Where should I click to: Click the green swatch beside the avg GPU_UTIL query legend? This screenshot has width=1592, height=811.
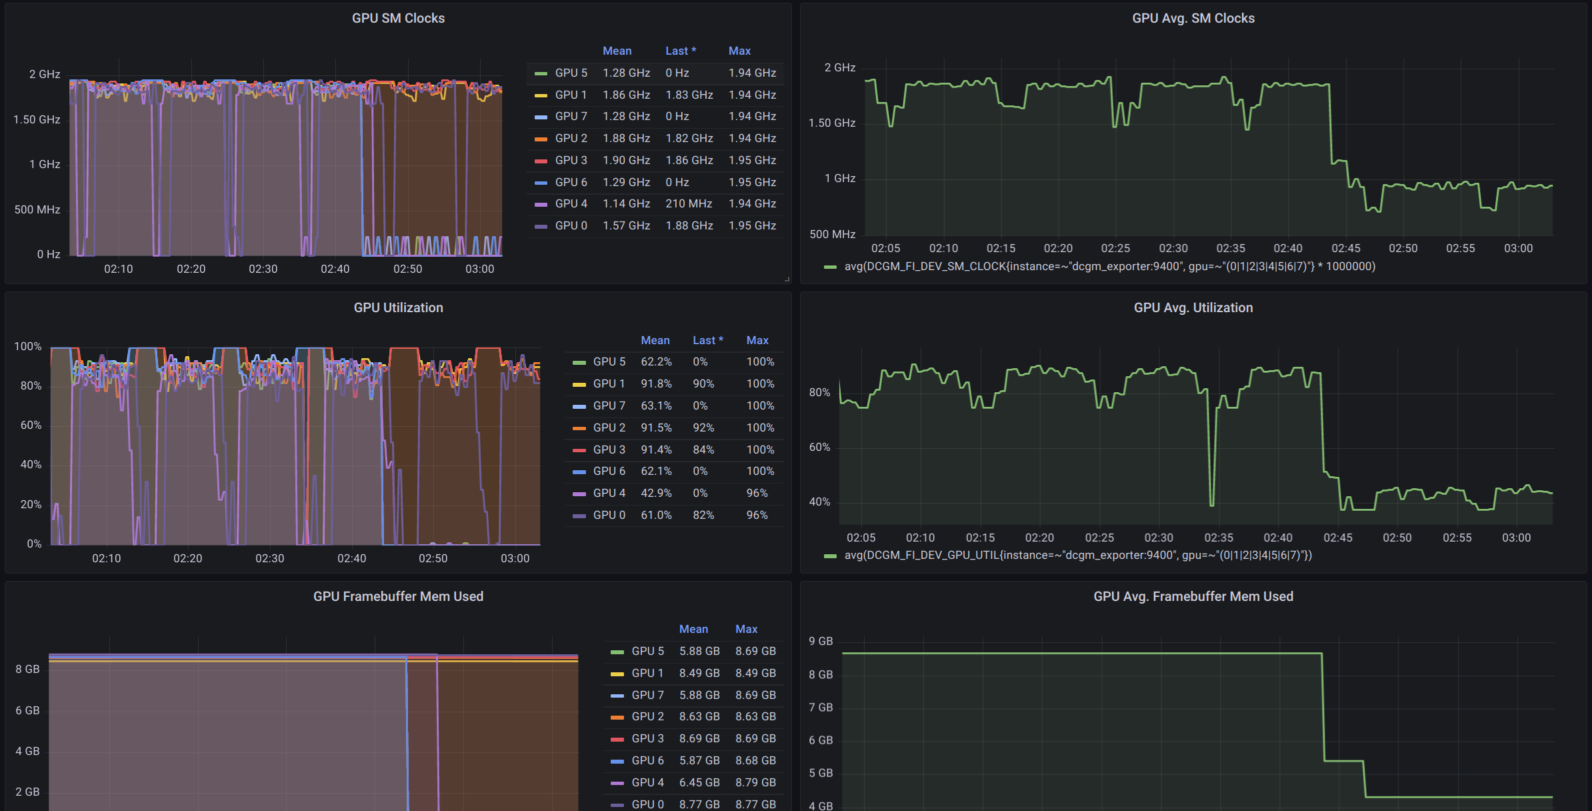(x=830, y=556)
